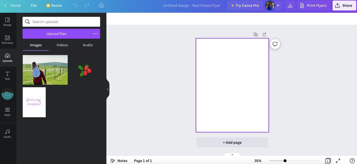Enter fullscreen presentation mode
The image size is (357, 164).
coord(338,161)
